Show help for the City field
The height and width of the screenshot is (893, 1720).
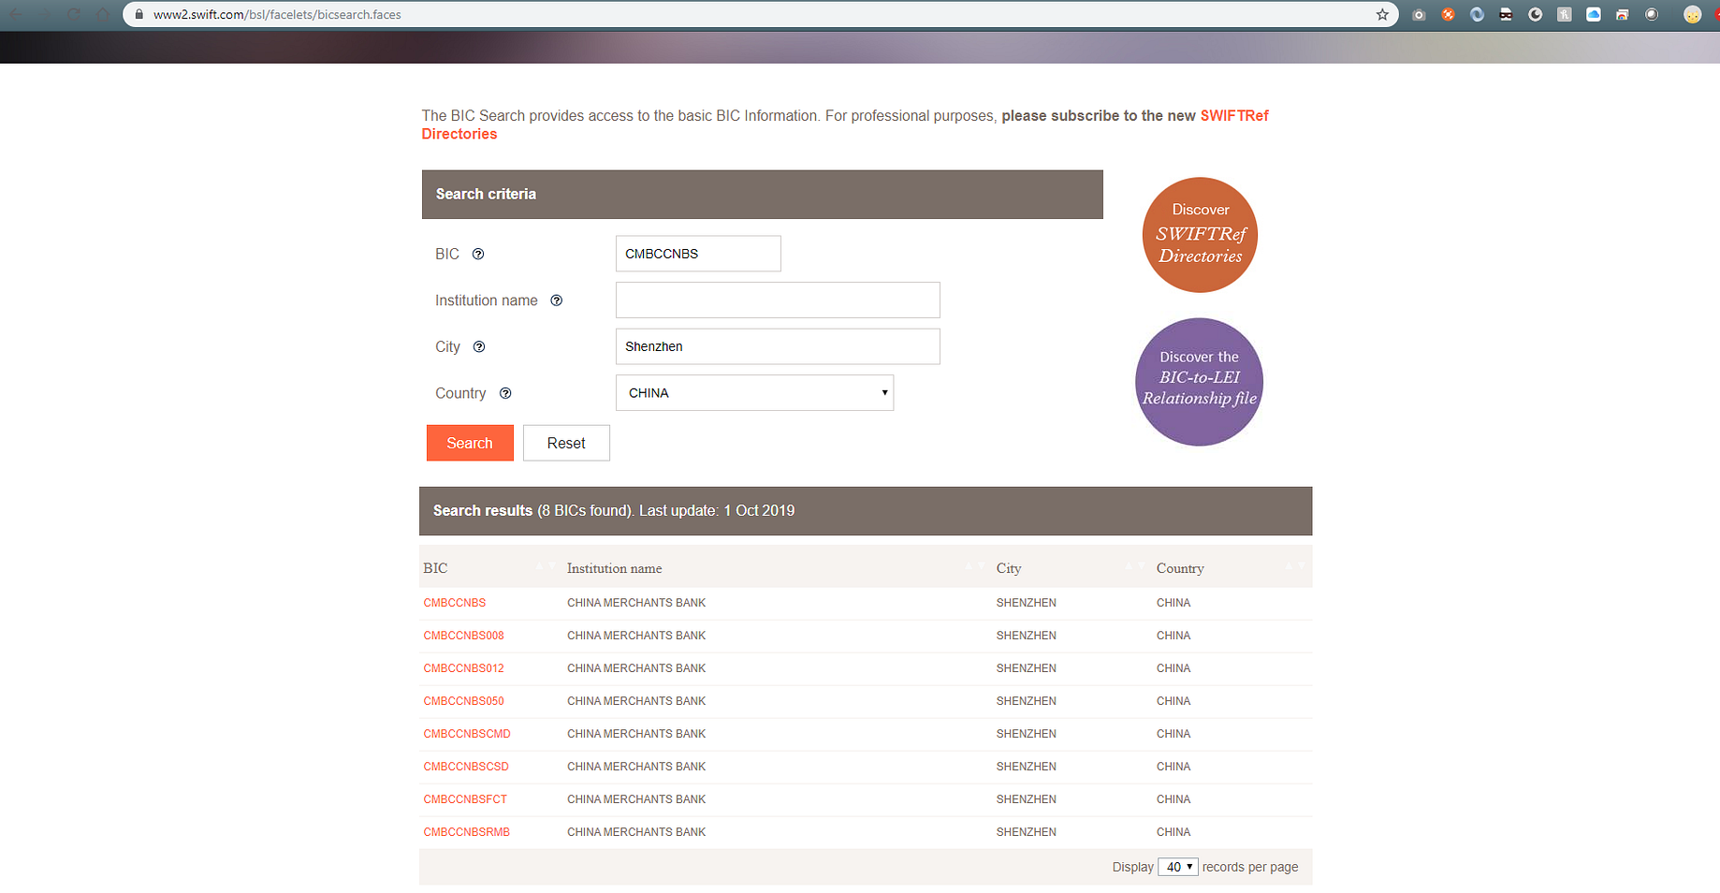479,346
